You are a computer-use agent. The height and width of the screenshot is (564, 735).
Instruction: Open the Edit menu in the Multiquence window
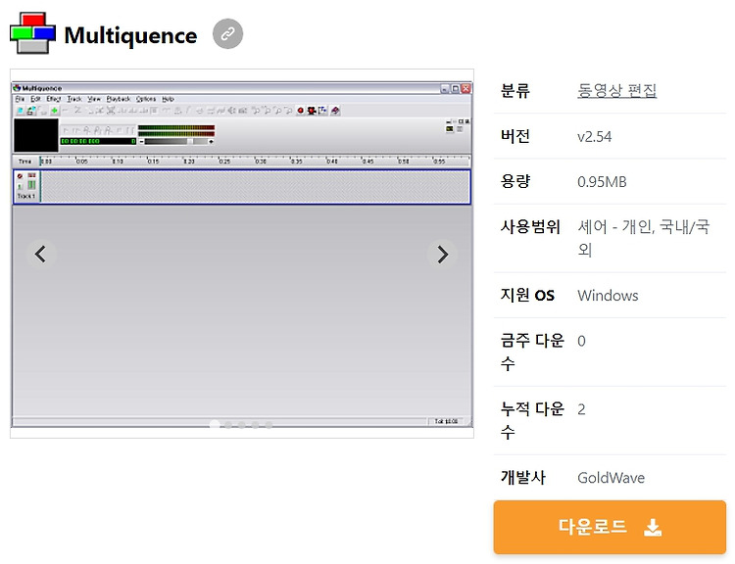pyautogui.click(x=35, y=99)
